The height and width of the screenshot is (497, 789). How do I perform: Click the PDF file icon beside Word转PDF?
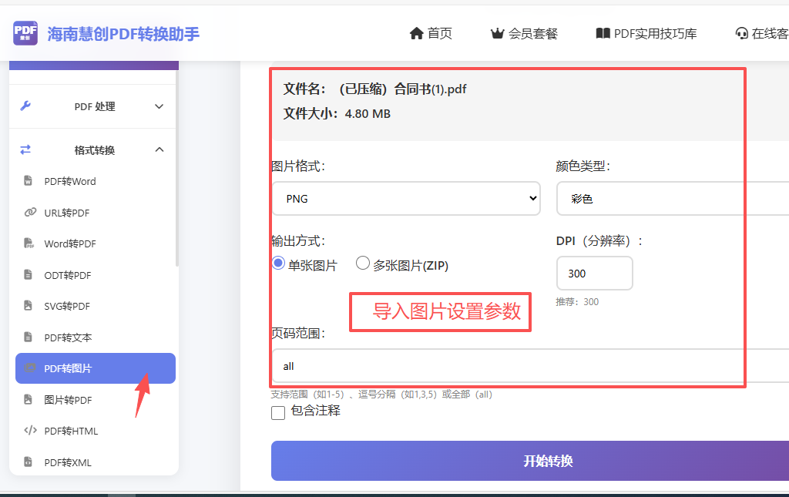click(x=29, y=243)
